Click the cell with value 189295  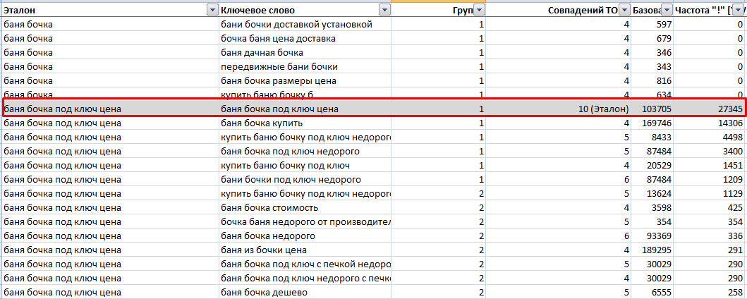pos(652,250)
